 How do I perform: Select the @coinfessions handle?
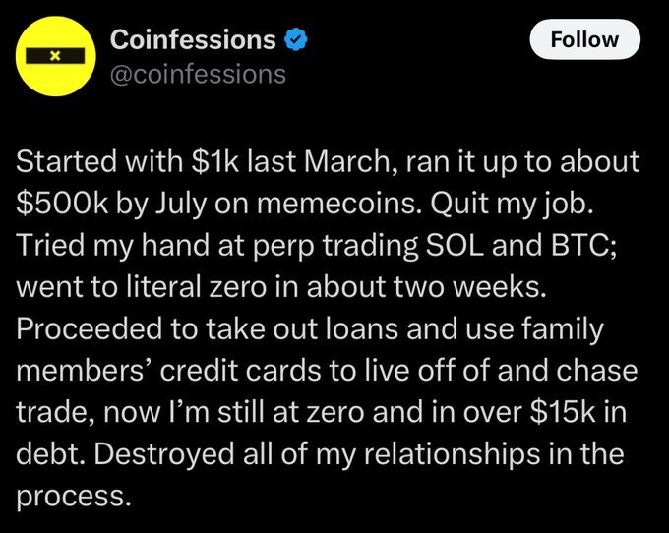pos(198,74)
